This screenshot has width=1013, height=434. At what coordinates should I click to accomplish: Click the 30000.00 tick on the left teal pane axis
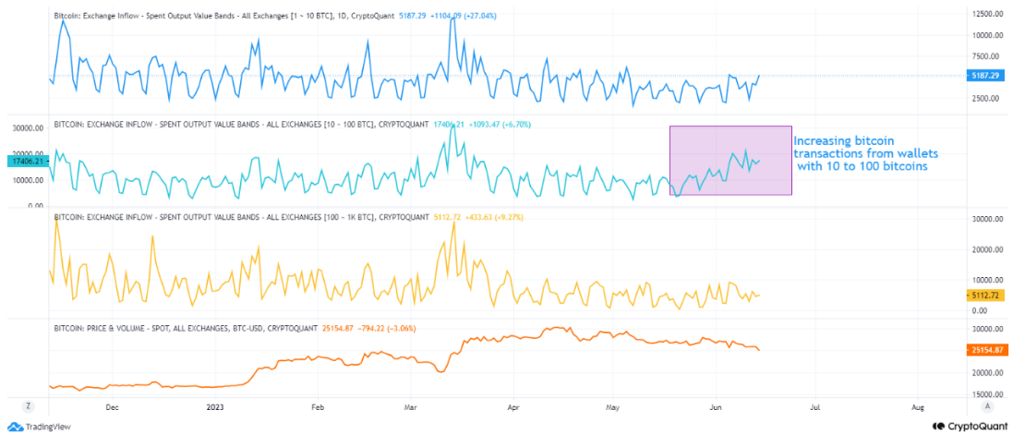pyautogui.click(x=28, y=128)
